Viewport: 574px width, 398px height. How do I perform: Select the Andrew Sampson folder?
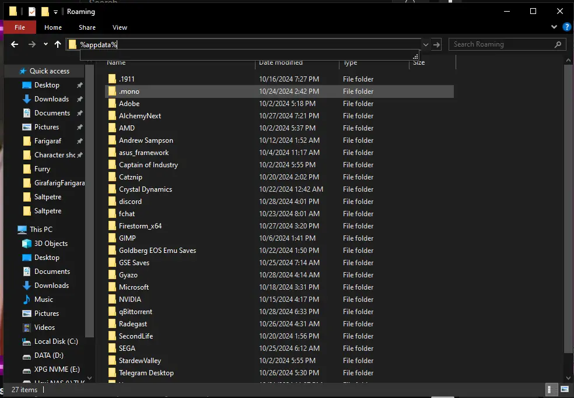tap(146, 140)
